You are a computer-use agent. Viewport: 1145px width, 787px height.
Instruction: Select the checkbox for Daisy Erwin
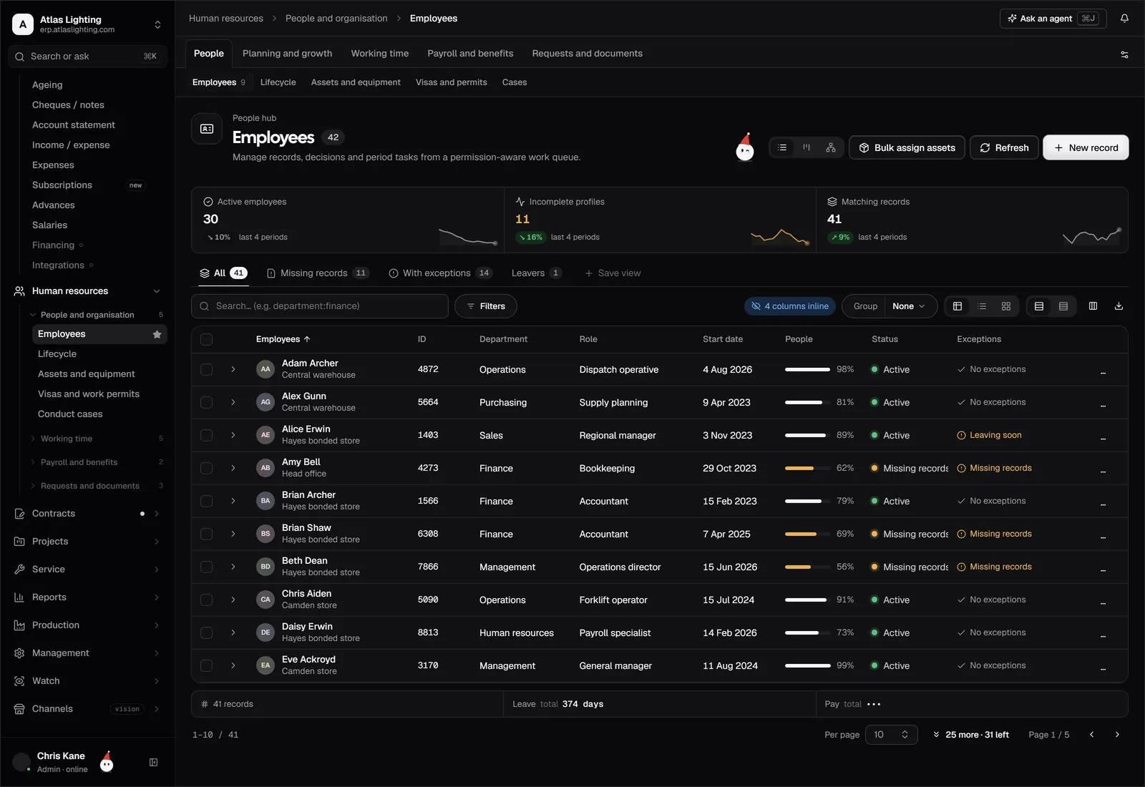pos(207,632)
